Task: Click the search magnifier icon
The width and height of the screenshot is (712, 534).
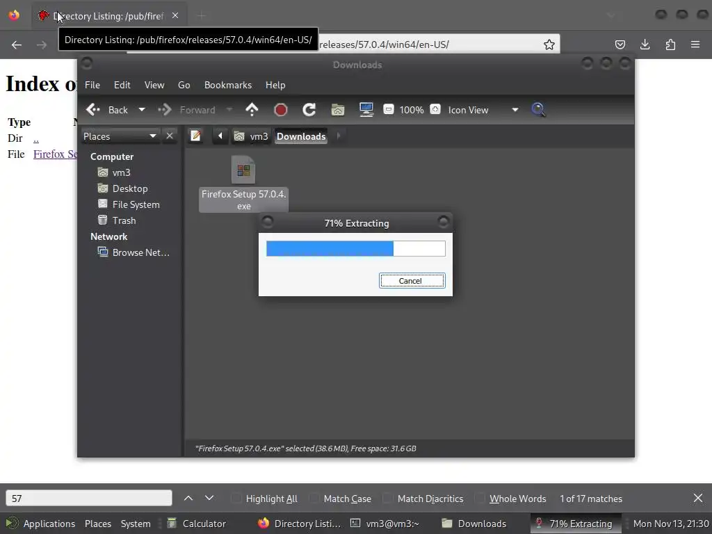Action: coord(538,110)
